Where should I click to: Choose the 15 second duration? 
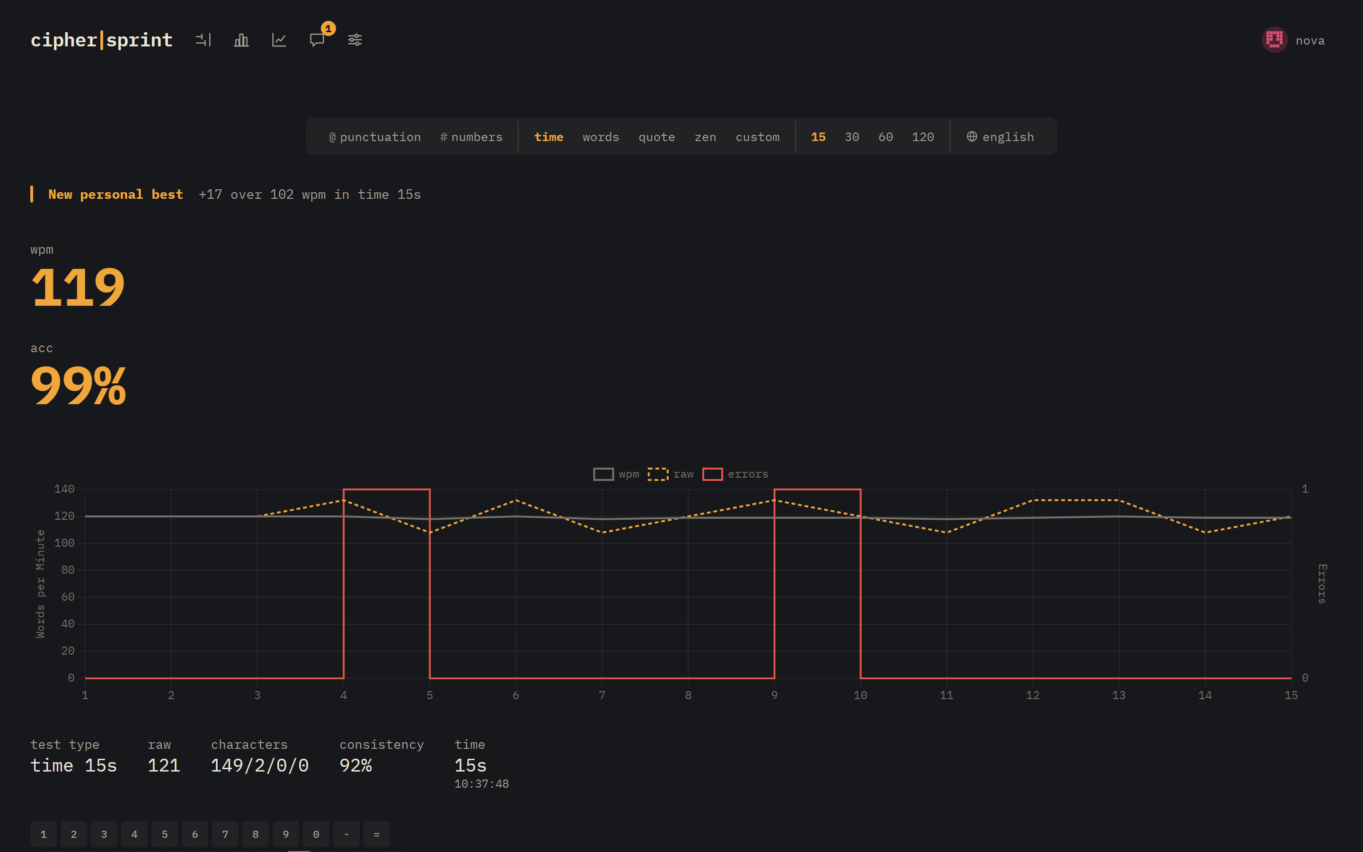click(818, 137)
